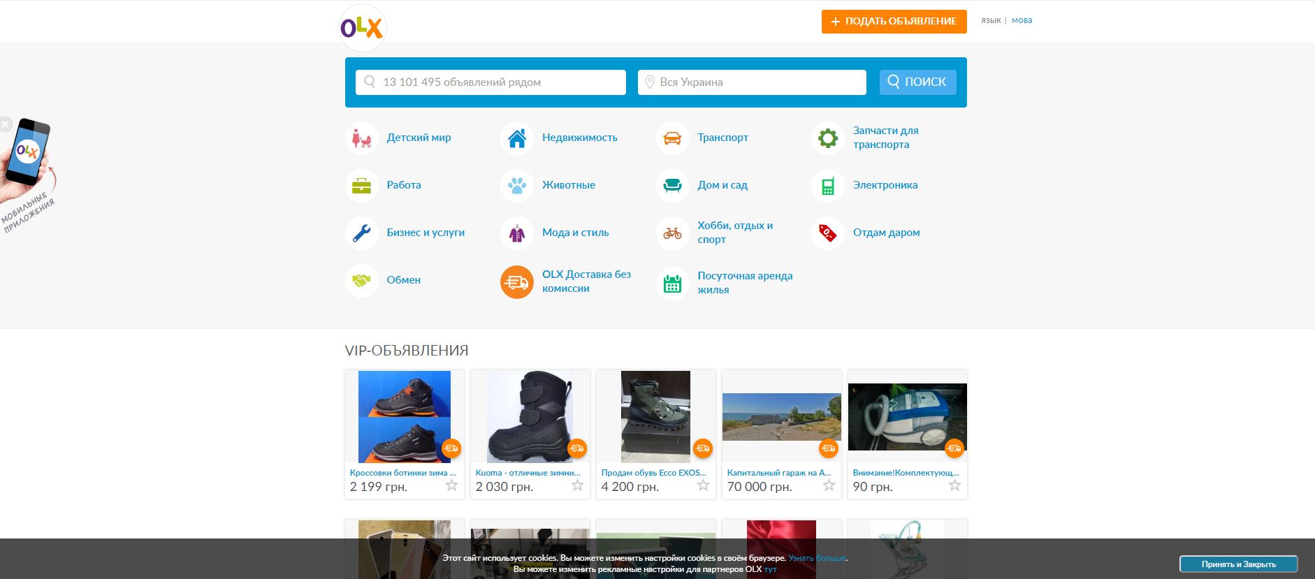Image resolution: width=1315 pixels, height=579 pixels.
Task: Open the Бизнес и услуги wrench icon
Action: click(x=362, y=233)
